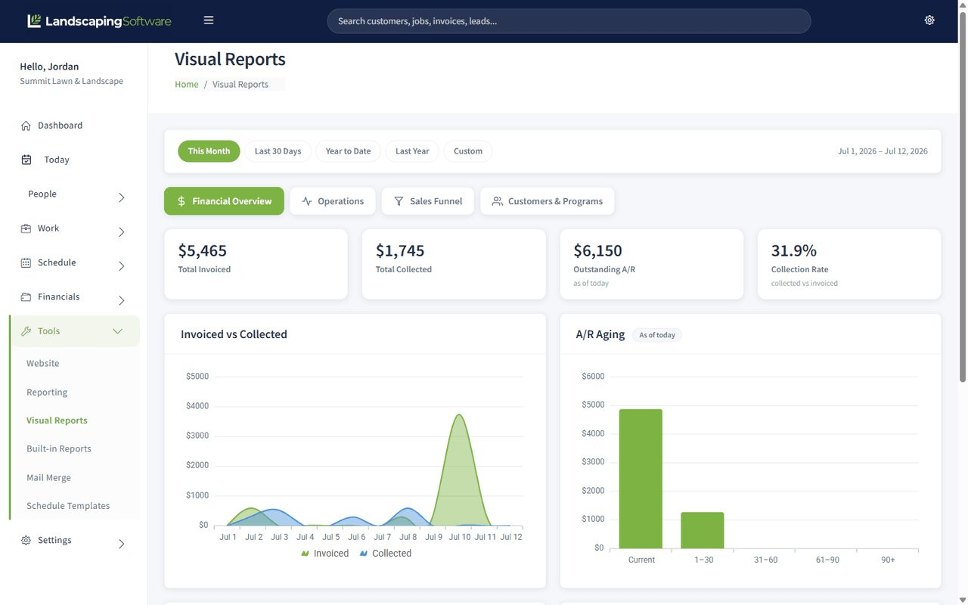
Task: Click the Summit Lawn & Landscape text
Action: [72, 81]
